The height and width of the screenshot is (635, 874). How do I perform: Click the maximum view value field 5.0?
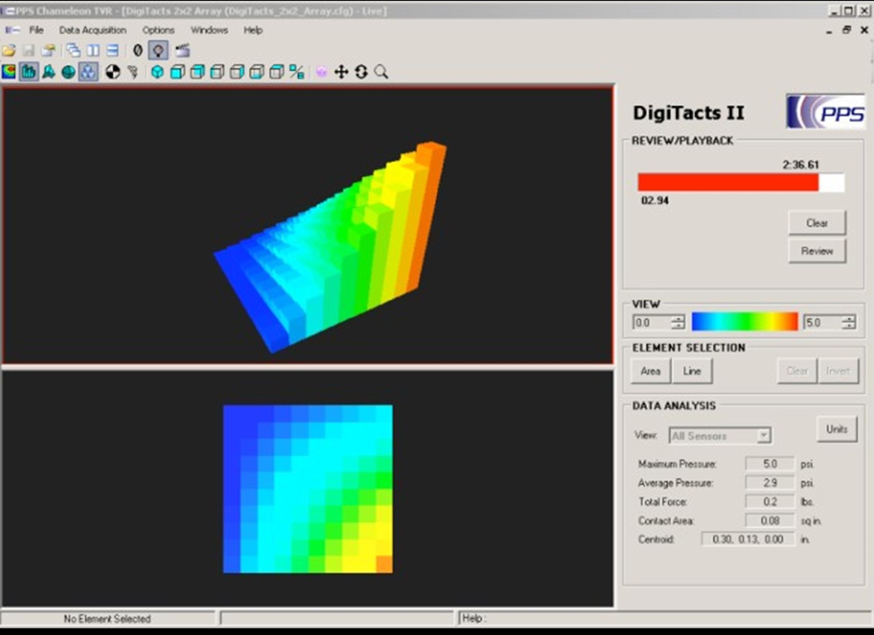822,322
